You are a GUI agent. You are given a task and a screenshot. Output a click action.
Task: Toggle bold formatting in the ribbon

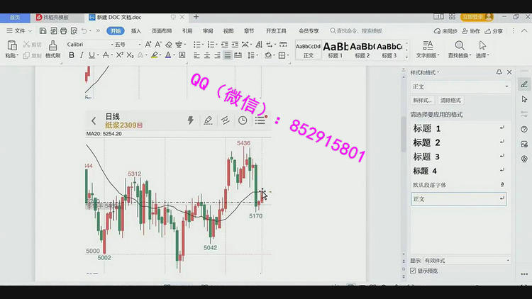click(x=72, y=55)
